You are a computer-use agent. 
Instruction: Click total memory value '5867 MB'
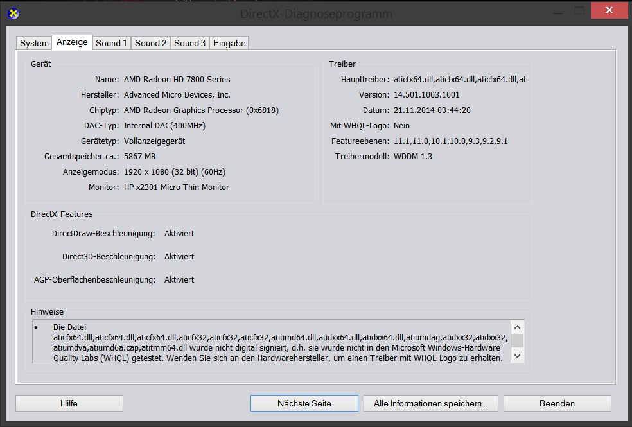pos(139,156)
